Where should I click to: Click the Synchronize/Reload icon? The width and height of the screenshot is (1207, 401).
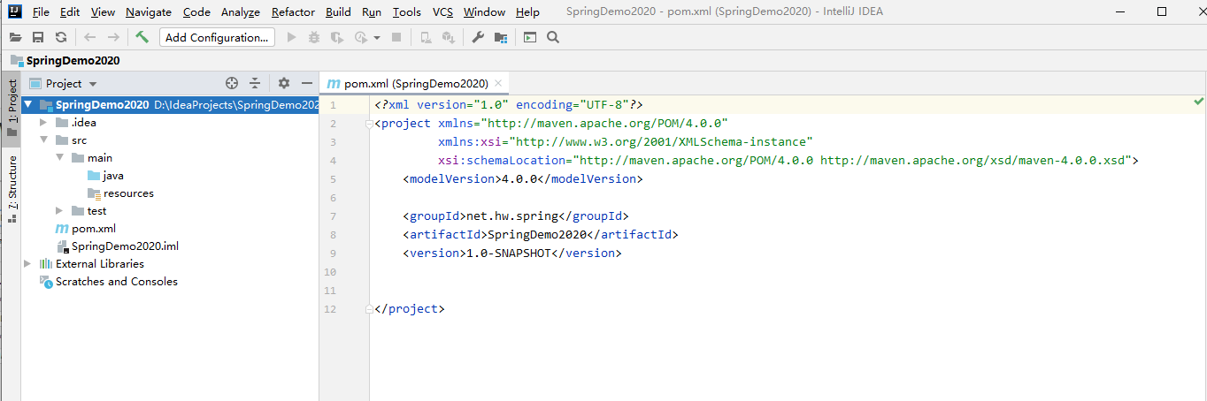(x=61, y=37)
